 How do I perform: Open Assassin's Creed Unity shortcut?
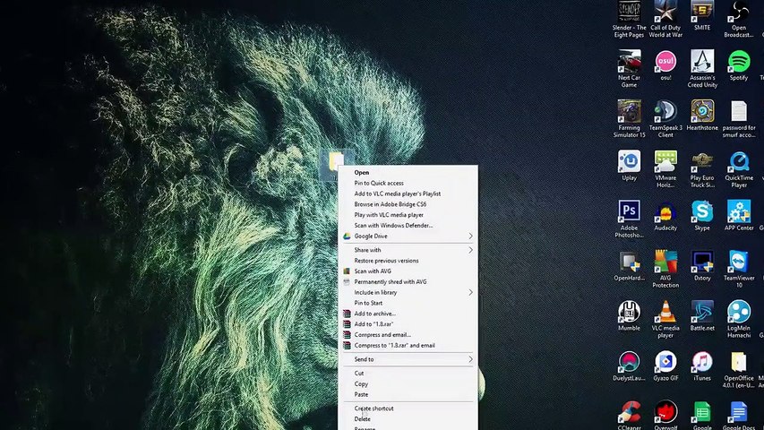tap(702, 69)
